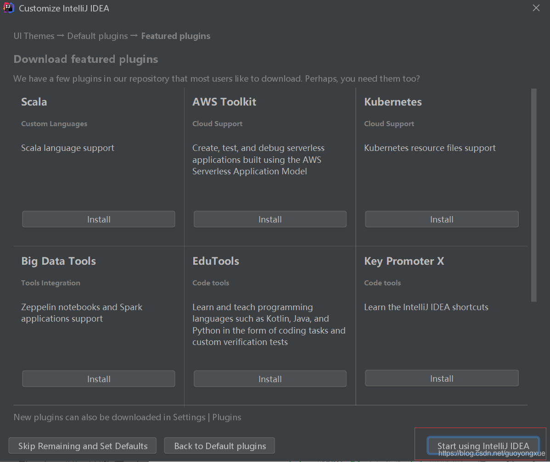Select UI Themes breadcrumb step
Viewport: 550px width, 462px height.
(34, 36)
